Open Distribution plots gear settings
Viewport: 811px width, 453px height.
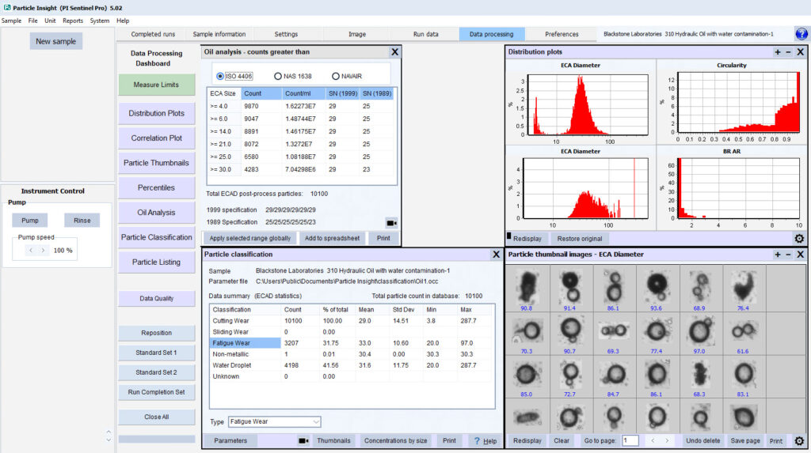click(799, 238)
